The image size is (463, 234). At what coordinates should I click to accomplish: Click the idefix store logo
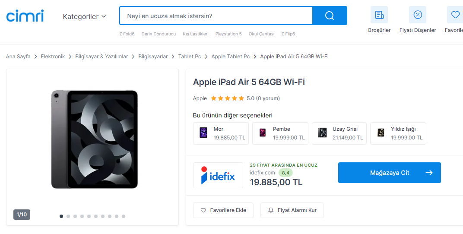click(218, 175)
